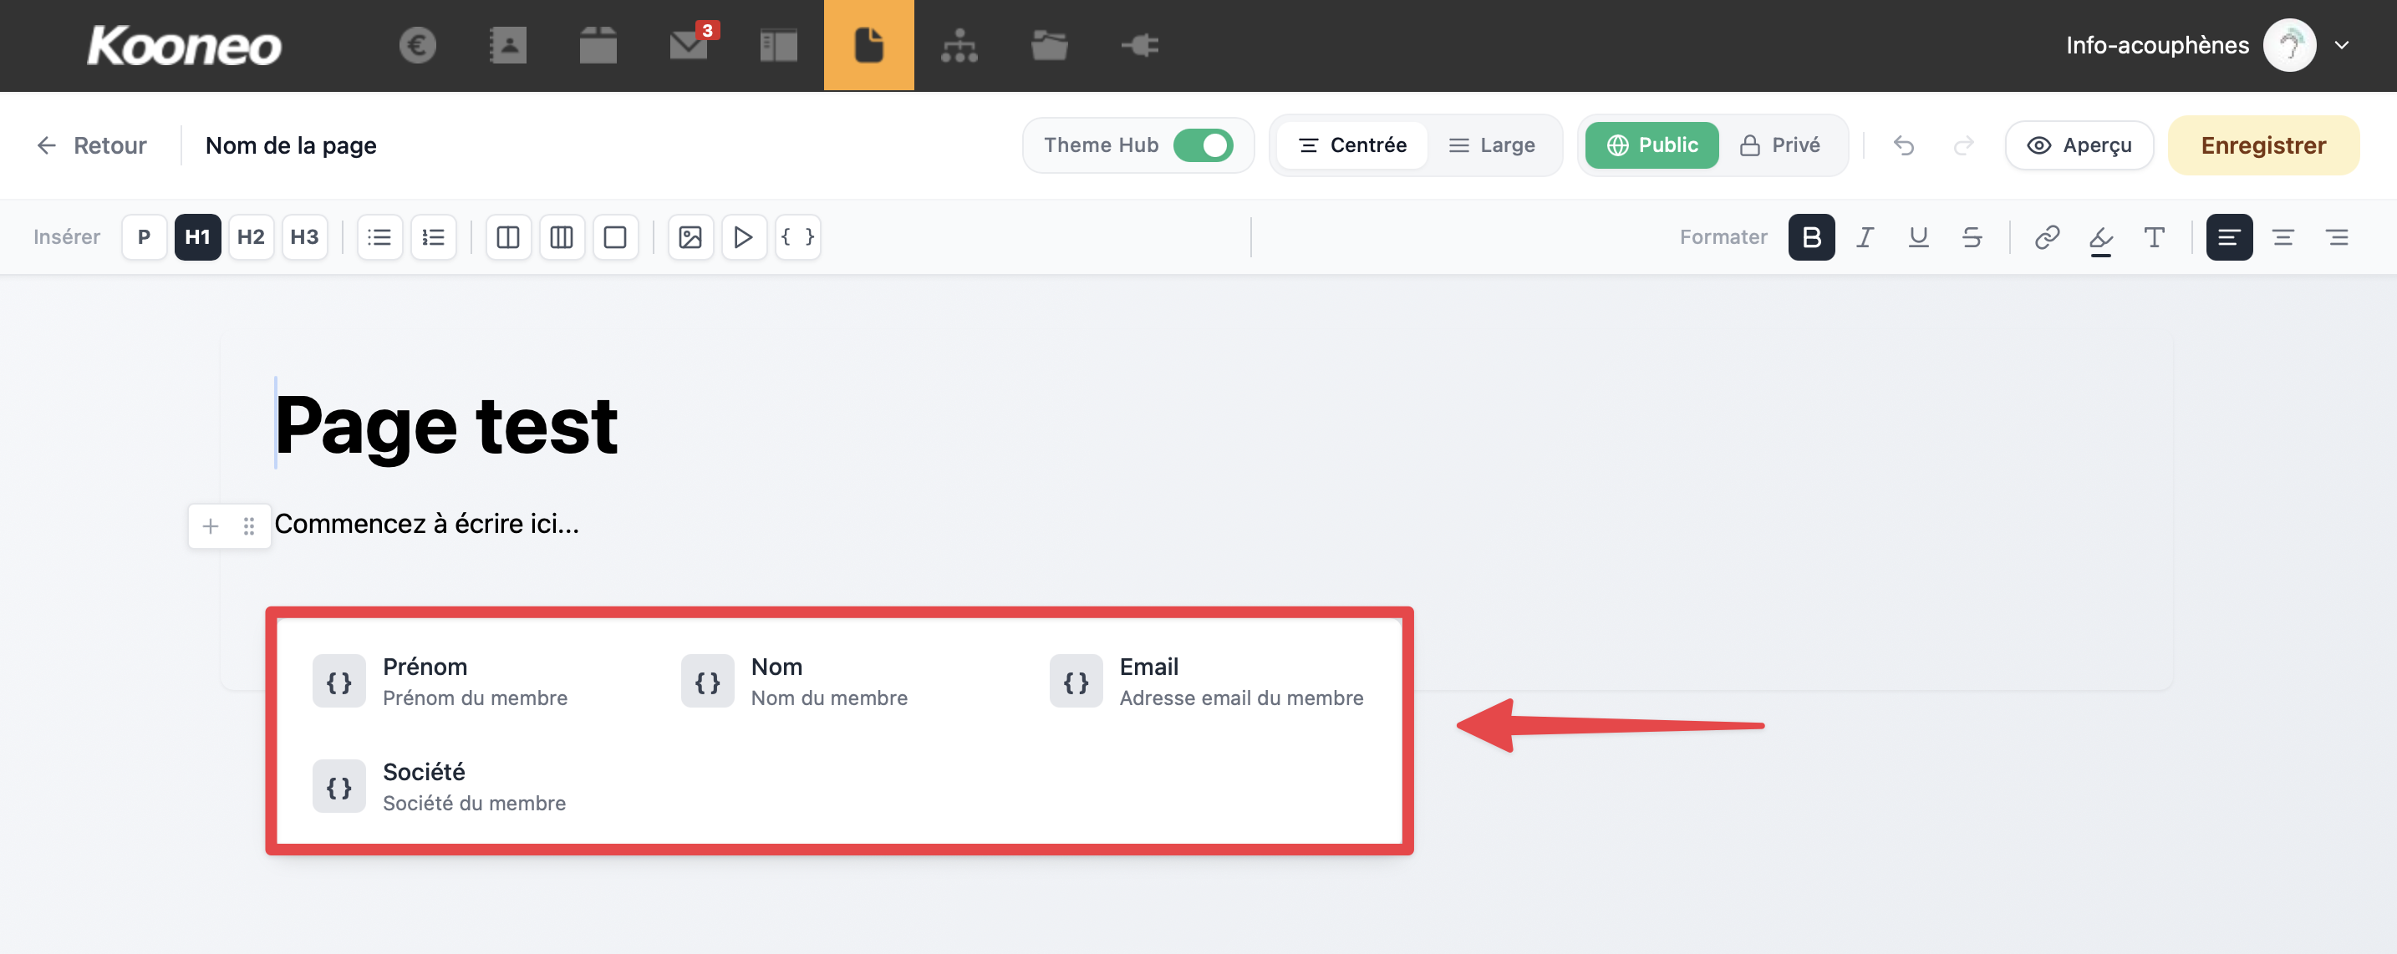Viewport: 2397px width, 954px height.
Task: Toggle the Theme Hub switch
Action: coord(1202,145)
